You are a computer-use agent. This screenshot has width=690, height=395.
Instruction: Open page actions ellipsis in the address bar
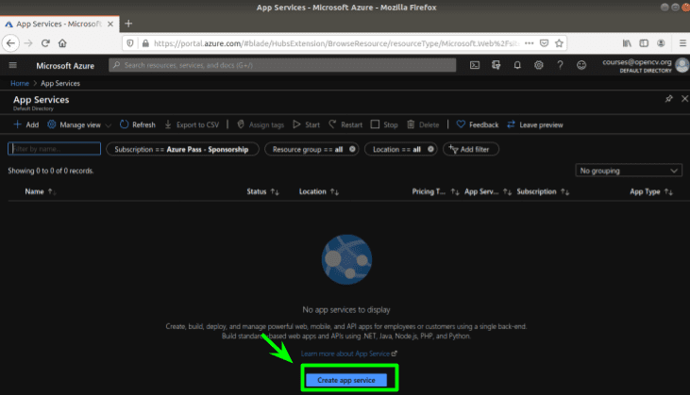tap(530, 43)
